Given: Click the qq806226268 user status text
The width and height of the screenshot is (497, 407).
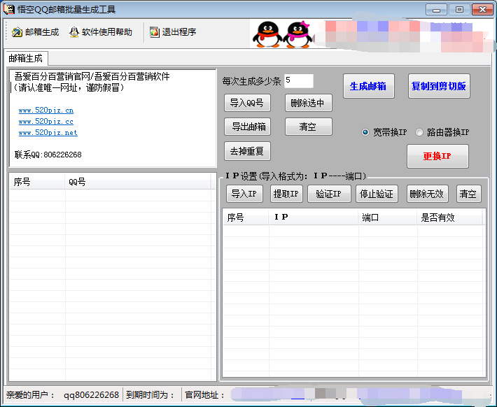Looking at the screenshot, I should tap(91, 395).
